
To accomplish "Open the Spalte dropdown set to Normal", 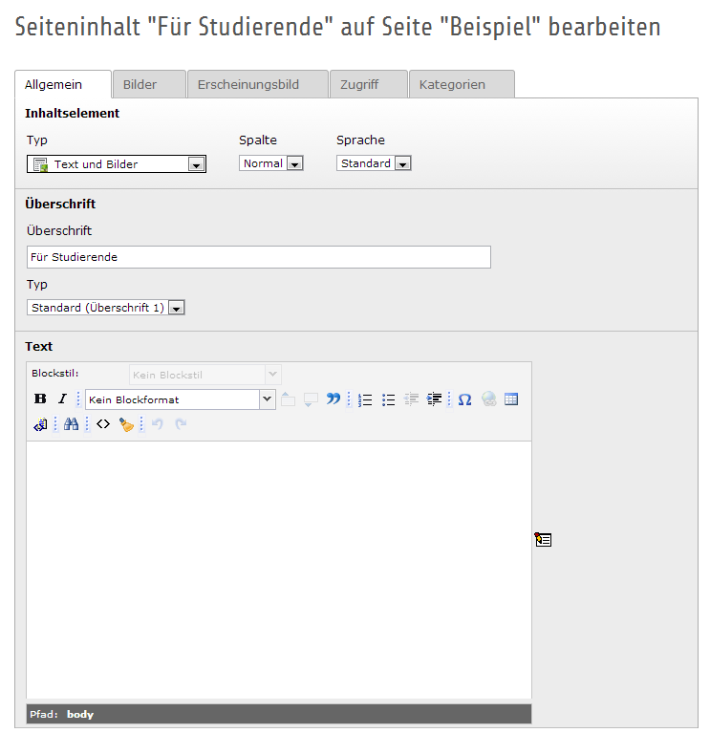I will click(270, 163).
